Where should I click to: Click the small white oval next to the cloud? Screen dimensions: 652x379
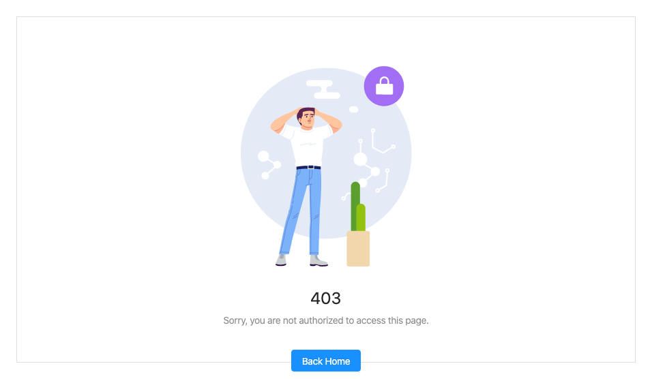coord(353,109)
